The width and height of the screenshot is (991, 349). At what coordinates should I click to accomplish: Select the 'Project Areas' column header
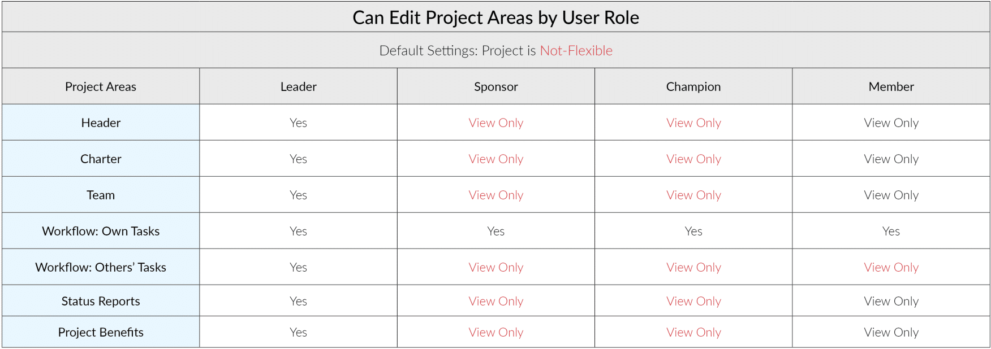pos(101,86)
